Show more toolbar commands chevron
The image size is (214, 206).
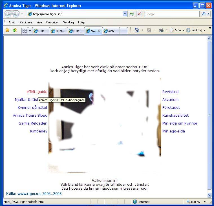point(210,28)
